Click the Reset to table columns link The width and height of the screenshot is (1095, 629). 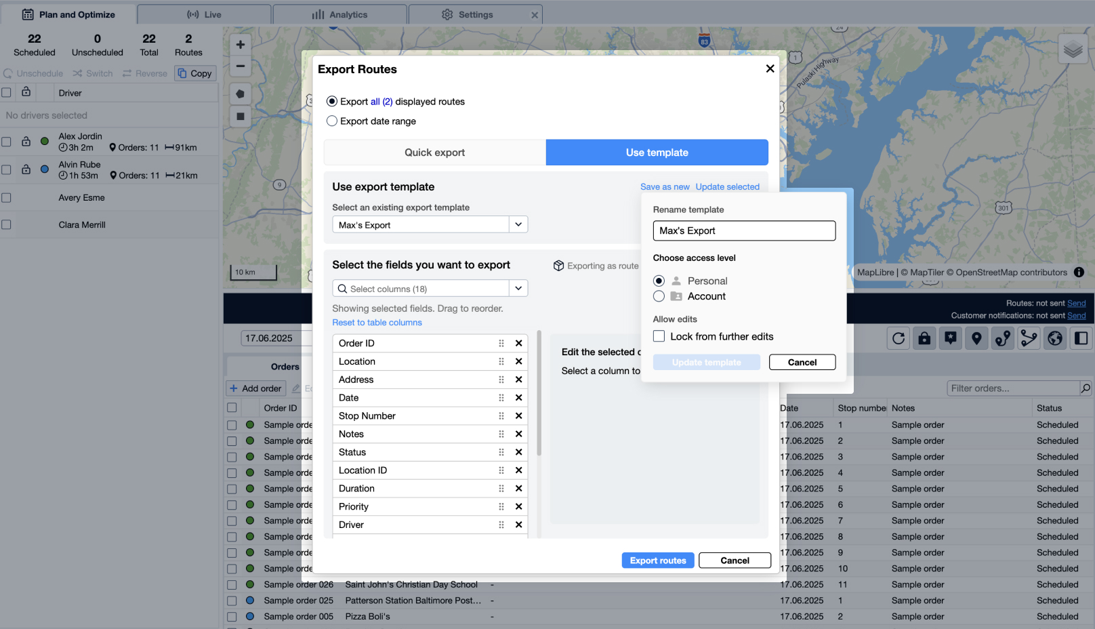[x=377, y=323]
